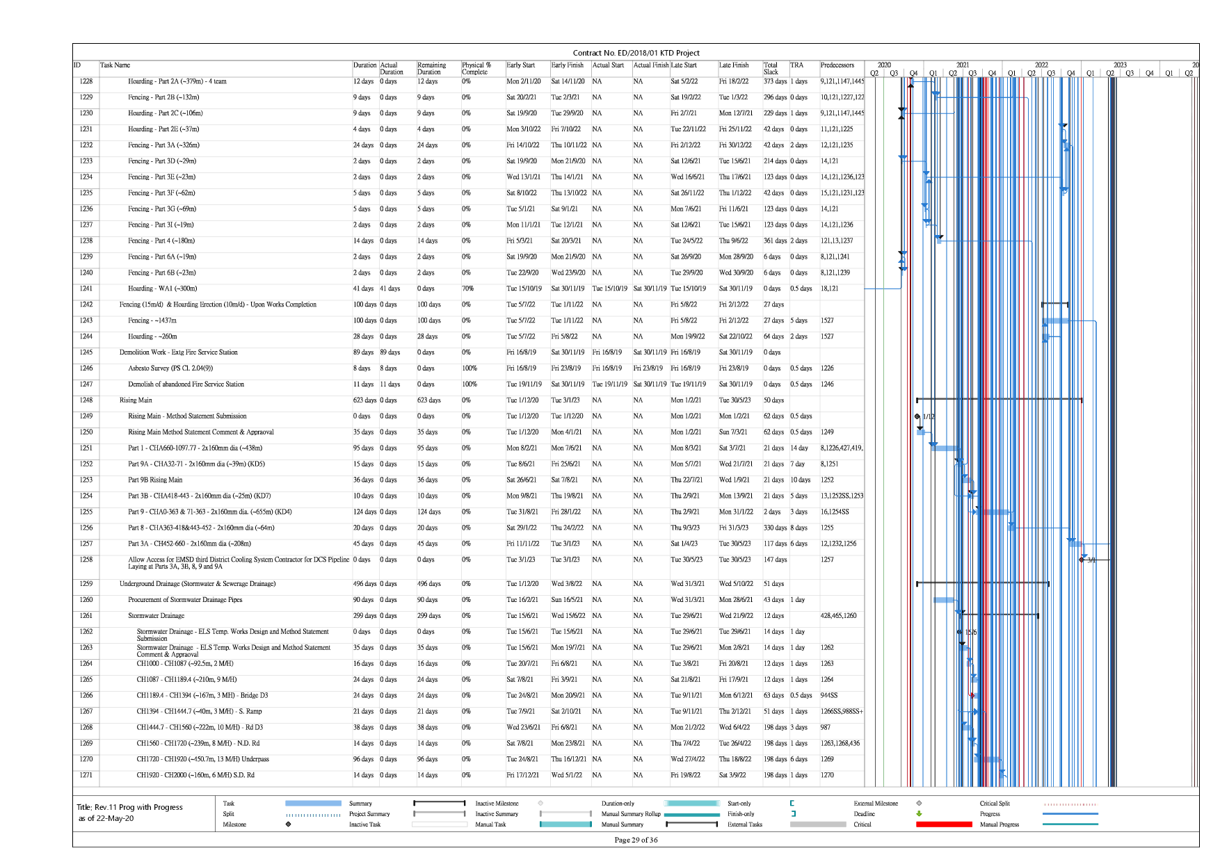This screenshot has width=1220, height=862.
Task: Click the Early Start column header
Action: (520, 65)
